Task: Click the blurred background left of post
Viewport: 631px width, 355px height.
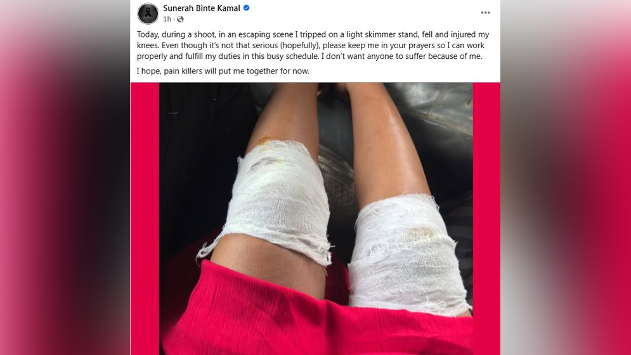Action: click(65, 177)
